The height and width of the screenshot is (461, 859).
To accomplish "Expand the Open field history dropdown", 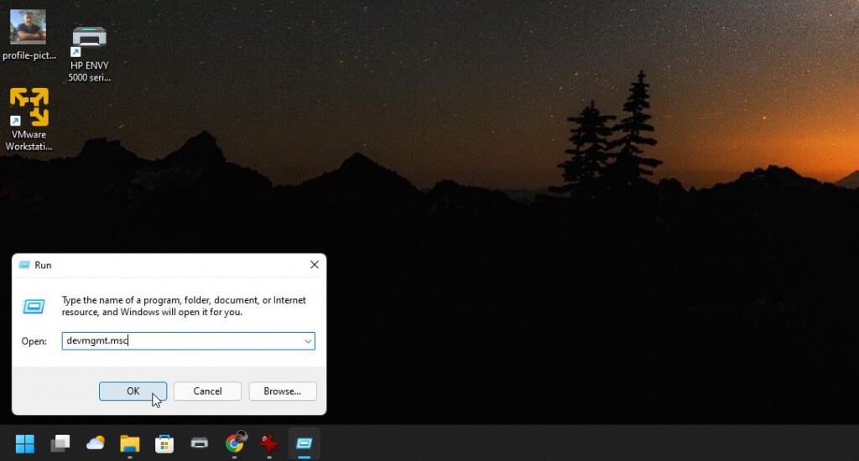I will pyautogui.click(x=308, y=341).
